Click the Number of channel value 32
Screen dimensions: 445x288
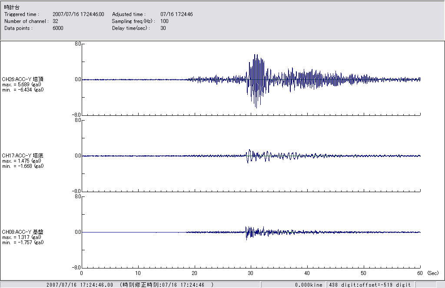[55, 21]
